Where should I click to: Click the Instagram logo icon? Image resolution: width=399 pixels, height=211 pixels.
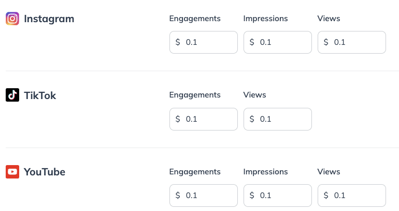pos(12,19)
